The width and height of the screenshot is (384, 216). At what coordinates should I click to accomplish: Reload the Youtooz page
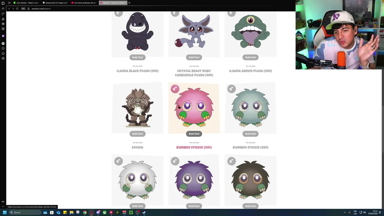17,9
